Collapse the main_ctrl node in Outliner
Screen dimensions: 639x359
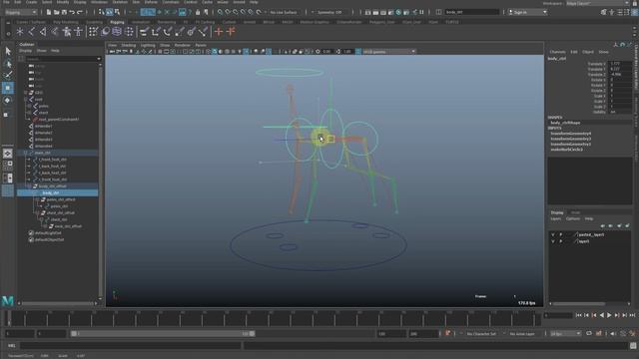point(26,153)
